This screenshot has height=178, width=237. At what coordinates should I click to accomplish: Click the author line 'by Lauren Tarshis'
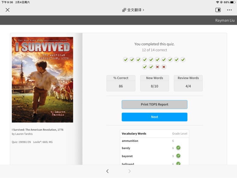tap(22, 134)
